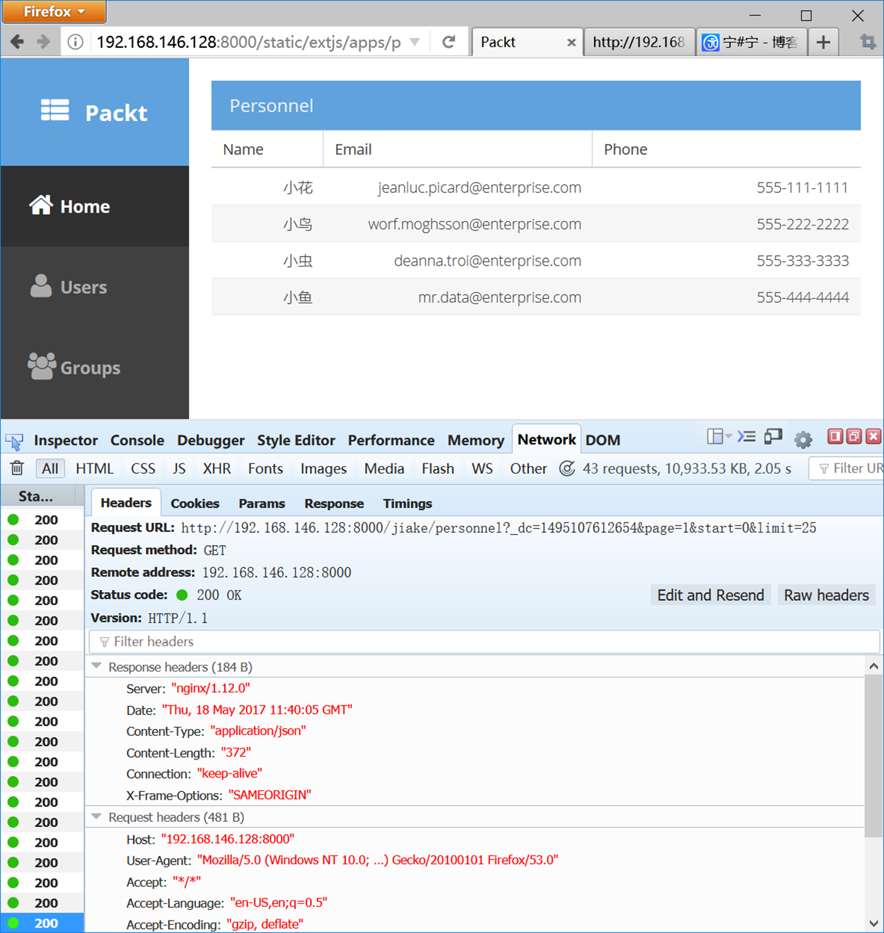This screenshot has width=884, height=933.
Task: Switch to the 宁#宁 blog browser tab
Action: coord(752,42)
